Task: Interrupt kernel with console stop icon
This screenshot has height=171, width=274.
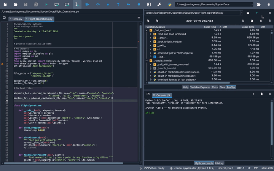Action: 253,94
